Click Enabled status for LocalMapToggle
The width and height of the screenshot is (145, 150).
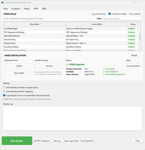[x=131, y=29]
